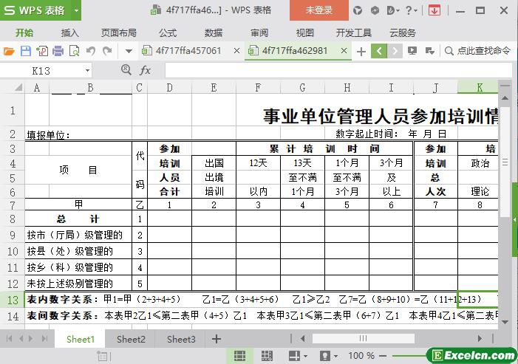Expand the Name Box dropdown arrow
The image size is (518, 364).
tap(87, 71)
